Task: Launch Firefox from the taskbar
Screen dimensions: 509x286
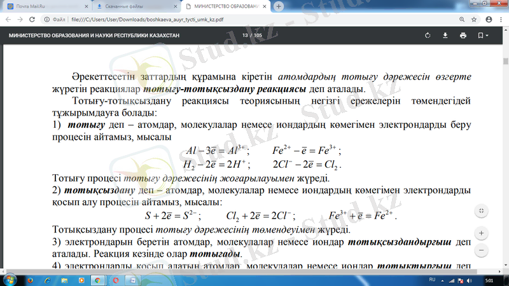Action: coord(30,280)
